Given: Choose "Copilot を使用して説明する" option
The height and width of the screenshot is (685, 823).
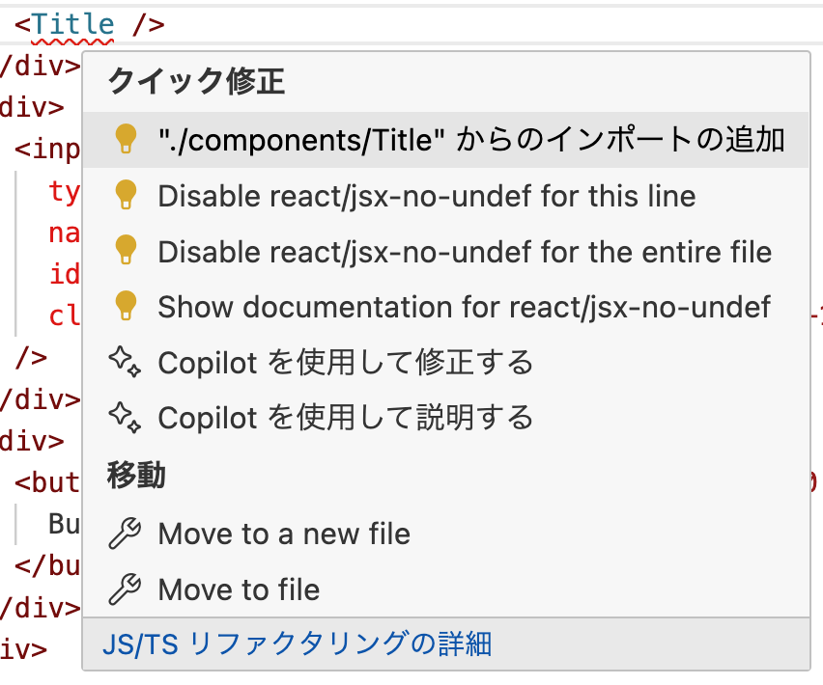Looking at the screenshot, I should coord(345,418).
